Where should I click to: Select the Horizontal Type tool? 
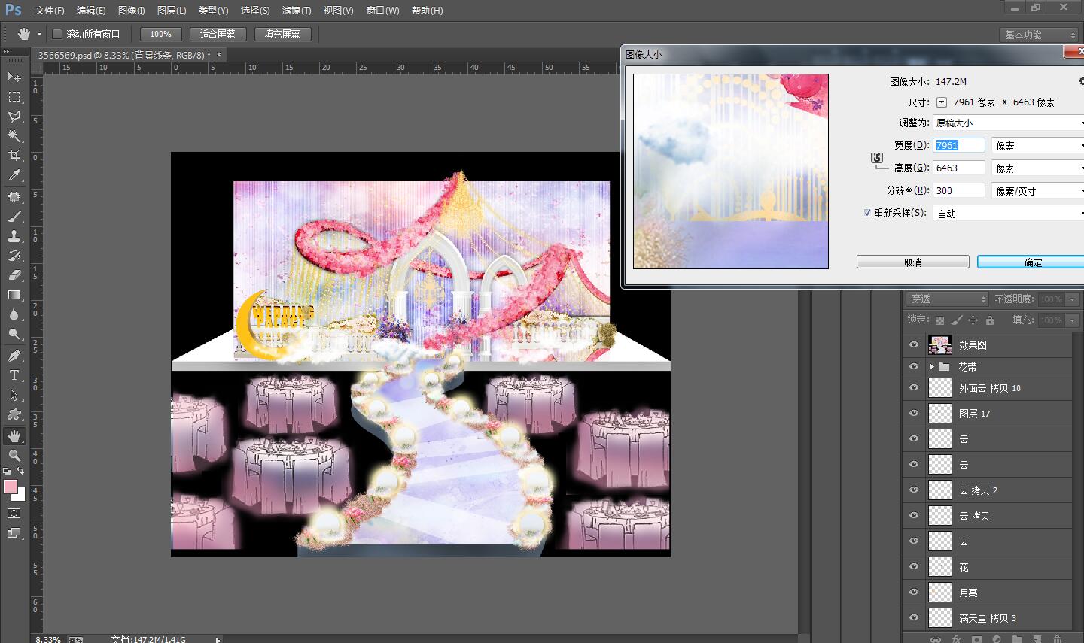click(14, 375)
